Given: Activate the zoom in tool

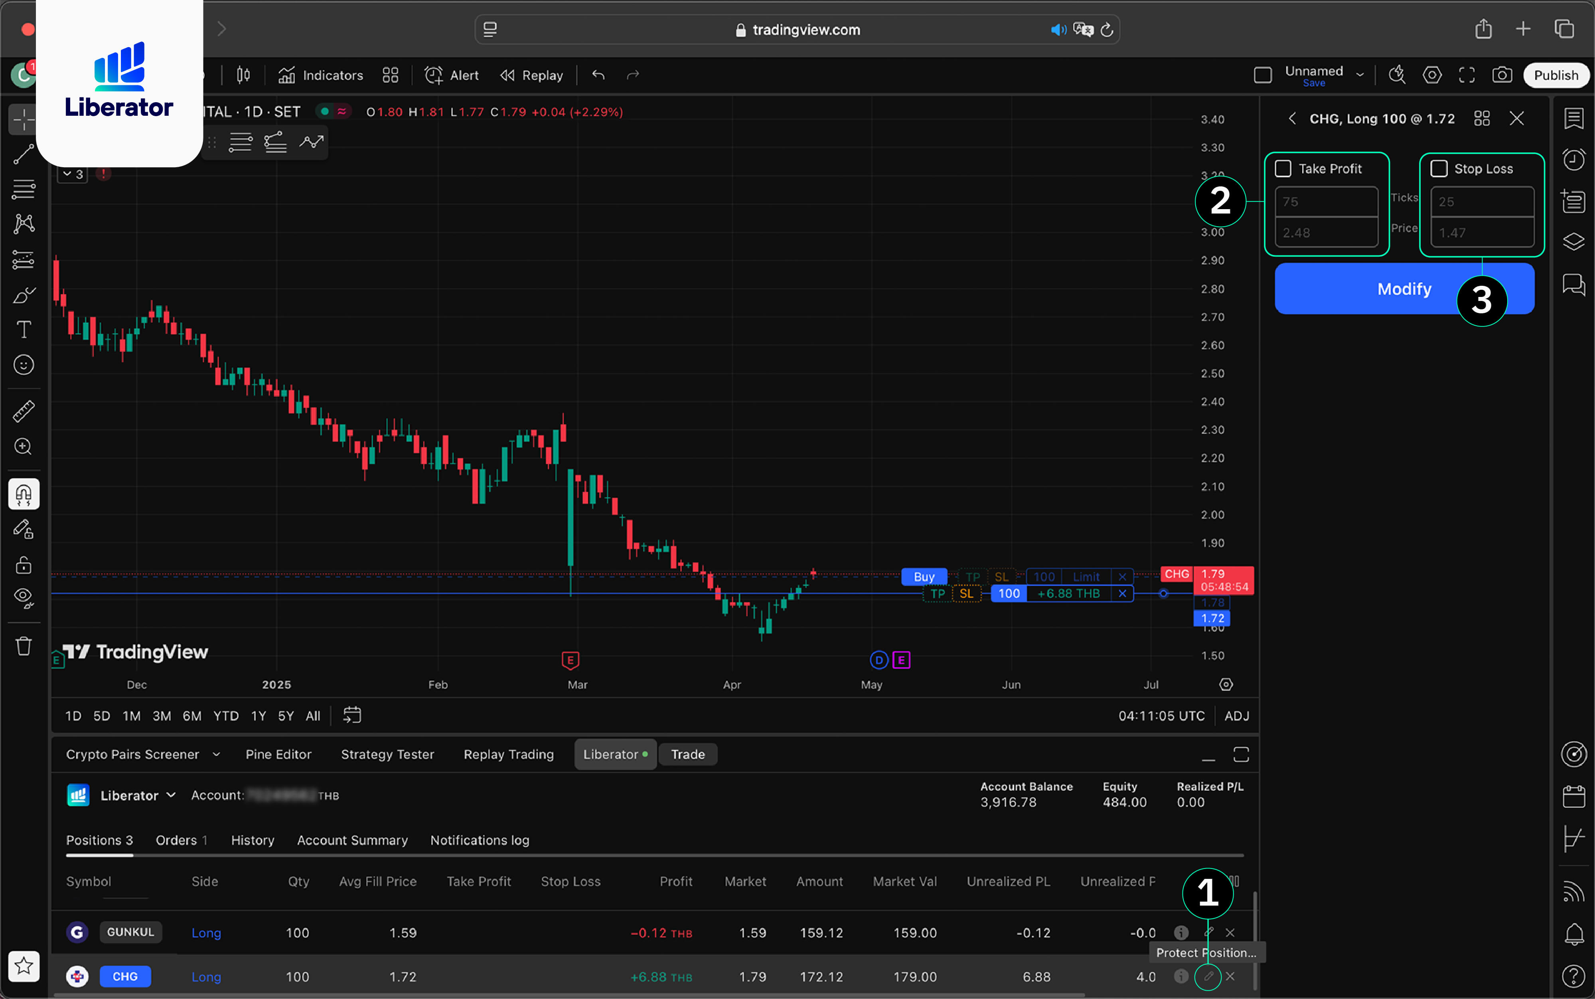Looking at the screenshot, I should pos(24,447).
